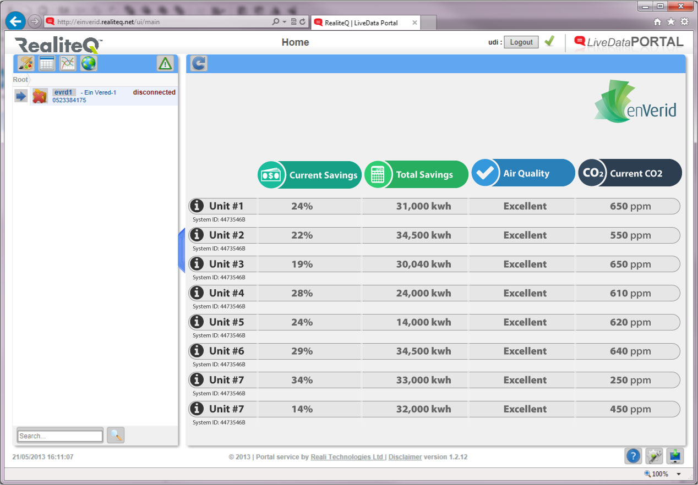The image size is (698, 485).
Task: Click the info icon for Unit #5
Action: (197, 322)
